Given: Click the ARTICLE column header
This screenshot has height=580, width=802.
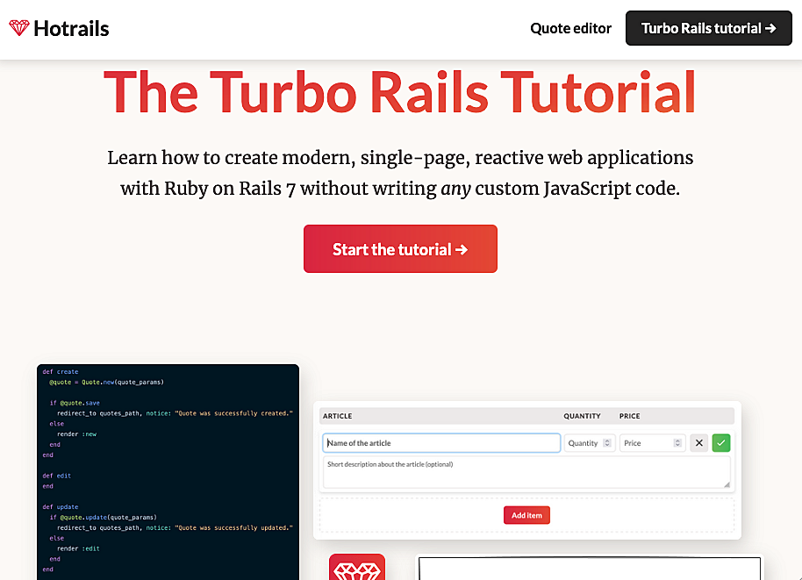Looking at the screenshot, I should coord(337,416).
